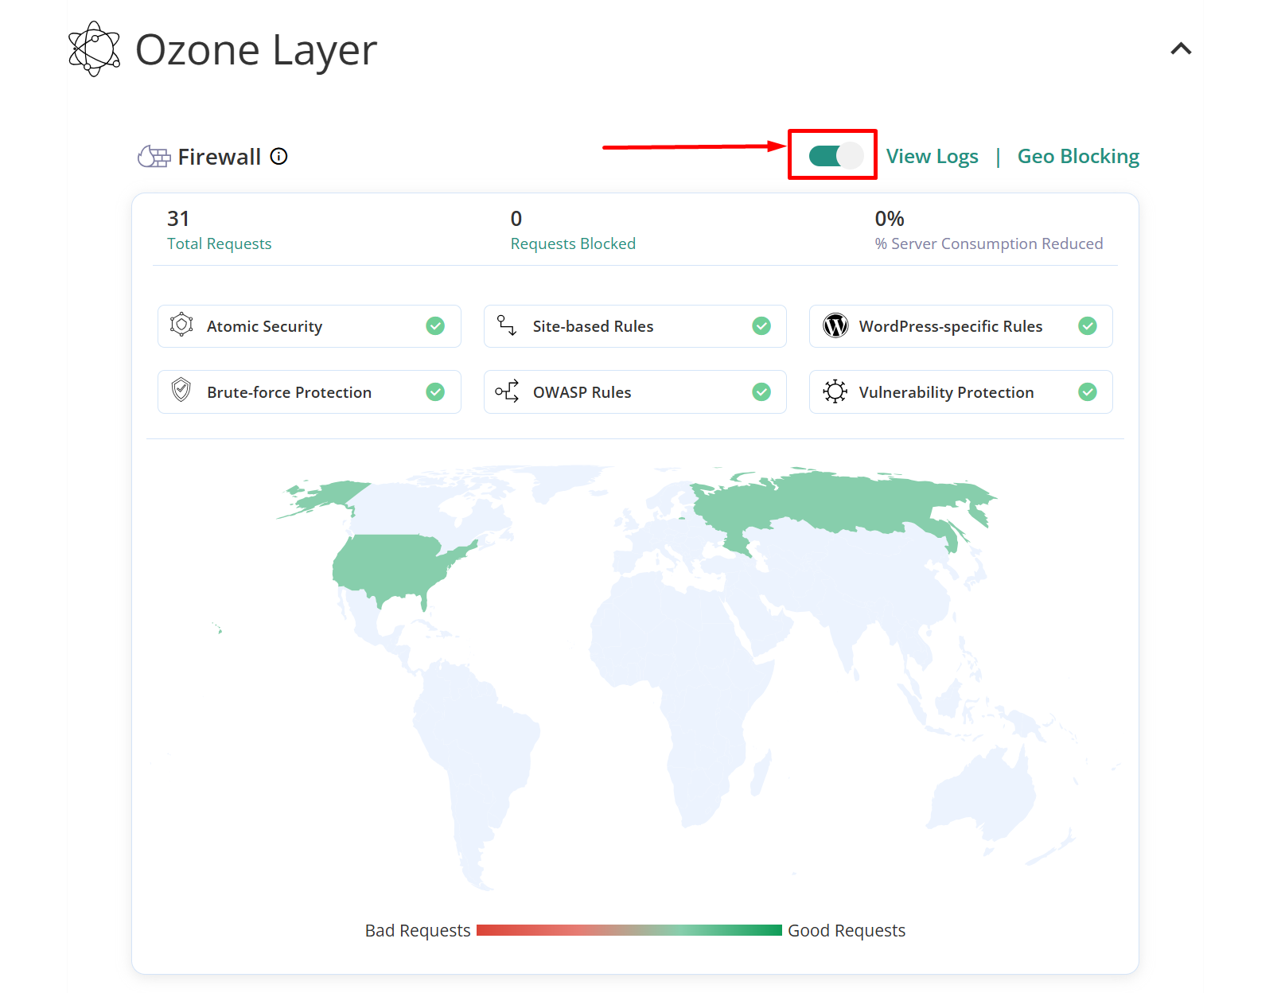Click the Good Requests legend label
Viewport: 1281px width, 993px height.
[x=847, y=930]
